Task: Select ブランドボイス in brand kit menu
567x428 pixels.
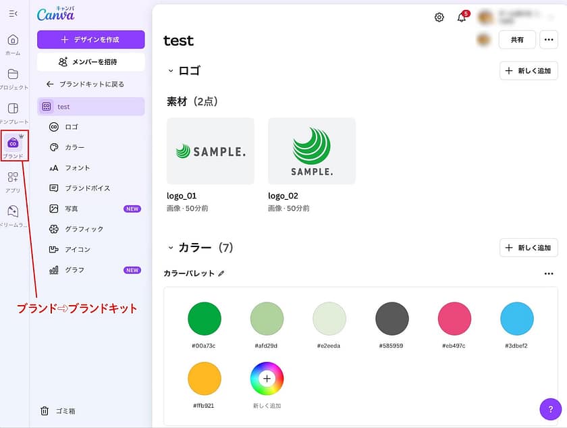Action: [x=87, y=188]
